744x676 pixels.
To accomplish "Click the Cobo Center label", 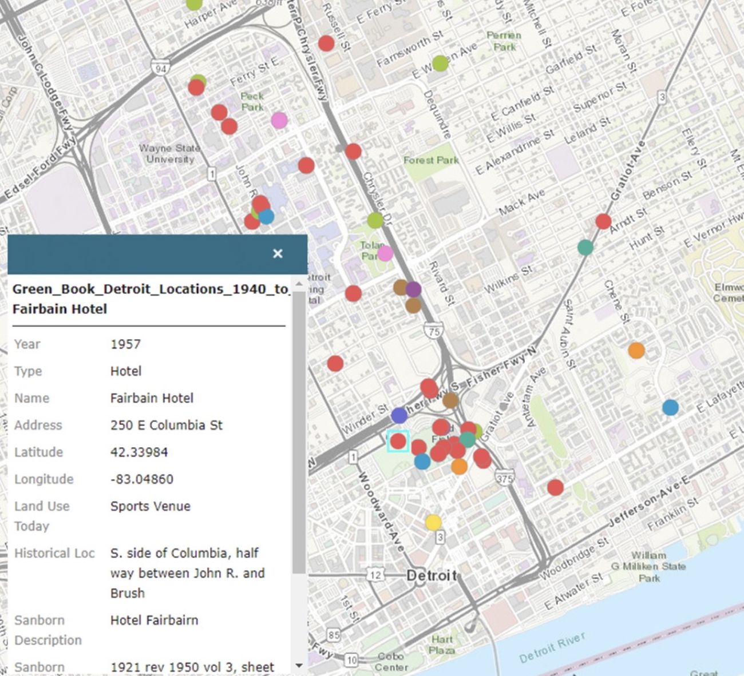I will 392,661.
